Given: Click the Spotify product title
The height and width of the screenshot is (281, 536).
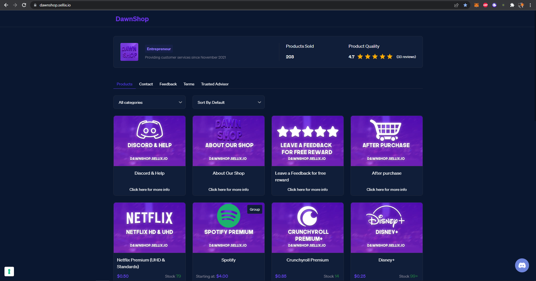Looking at the screenshot, I should (x=228, y=260).
